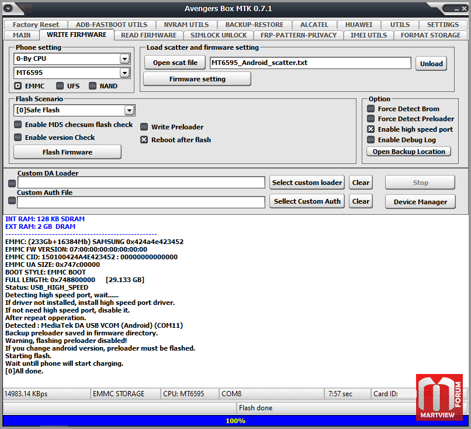The height and width of the screenshot is (429, 471).
Task: Click the 'COM8' port status entry
Action: pyautogui.click(x=272, y=394)
